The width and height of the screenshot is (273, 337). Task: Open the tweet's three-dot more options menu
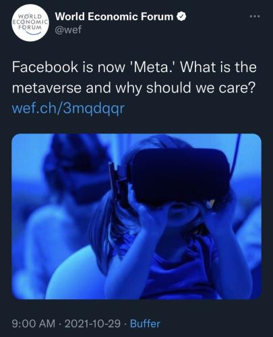[x=255, y=16]
